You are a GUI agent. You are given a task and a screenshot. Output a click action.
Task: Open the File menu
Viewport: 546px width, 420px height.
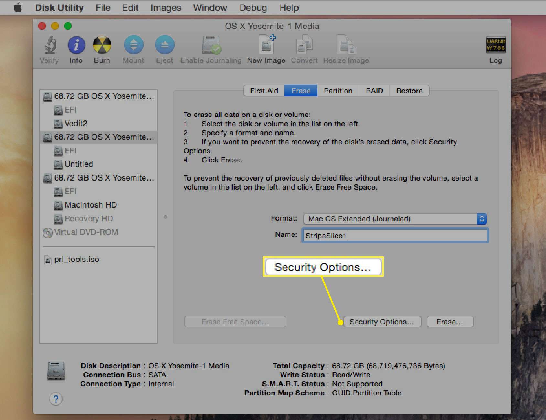coord(103,7)
